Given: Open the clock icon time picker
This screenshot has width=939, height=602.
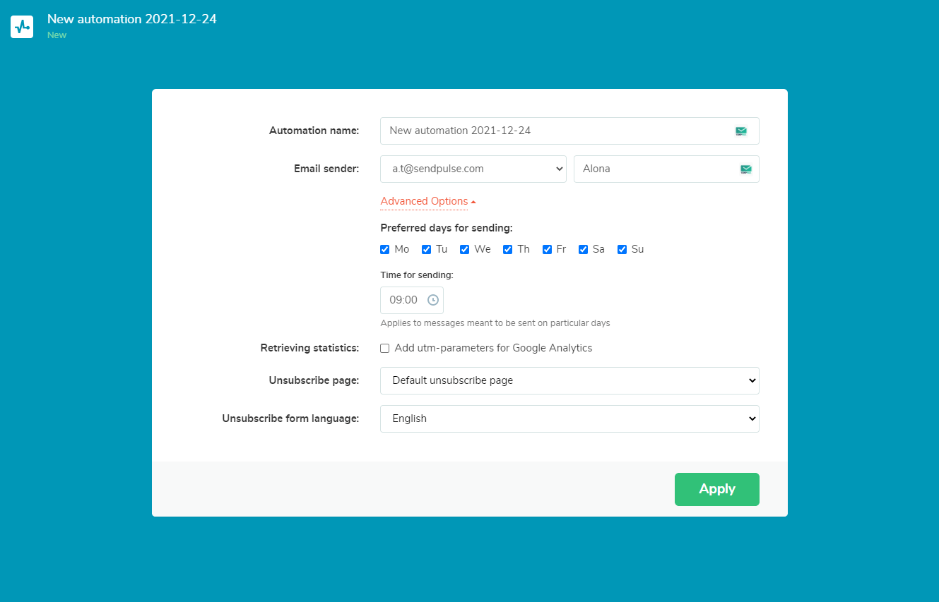Looking at the screenshot, I should point(433,300).
